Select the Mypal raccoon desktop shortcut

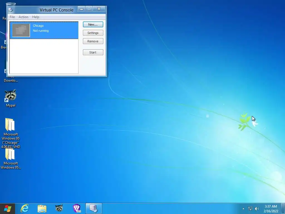(x=11, y=98)
